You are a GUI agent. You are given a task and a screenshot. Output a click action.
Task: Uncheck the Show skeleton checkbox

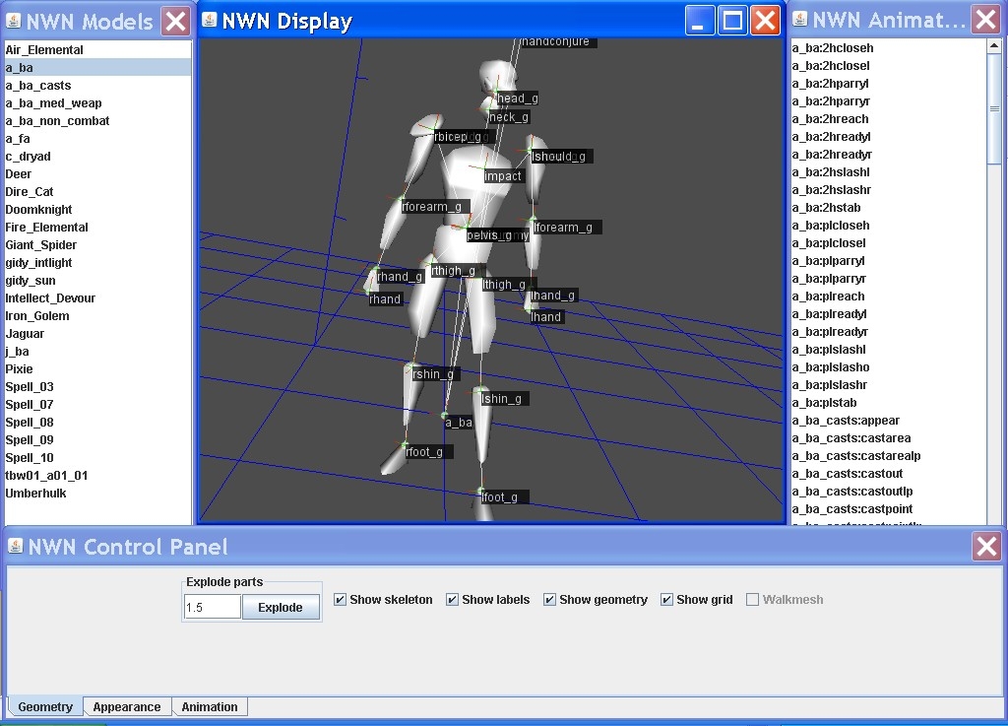click(340, 600)
